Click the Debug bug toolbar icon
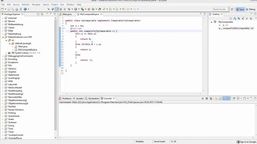This screenshot has height=144, width=257. pyautogui.click(x=69, y=9)
